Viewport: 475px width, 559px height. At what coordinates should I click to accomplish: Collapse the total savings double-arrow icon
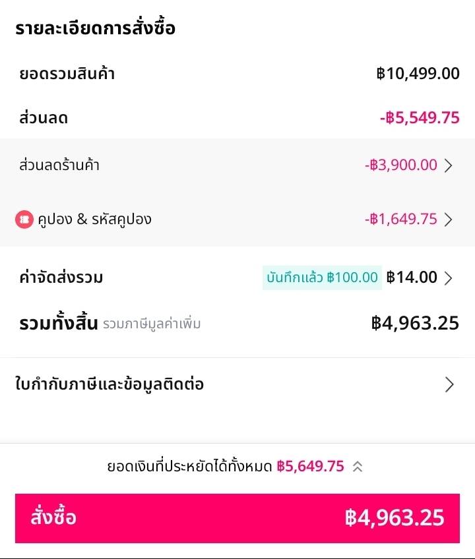(x=358, y=467)
